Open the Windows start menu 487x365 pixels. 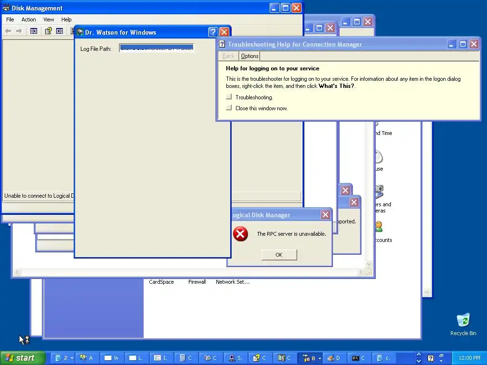click(x=22, y=358)
